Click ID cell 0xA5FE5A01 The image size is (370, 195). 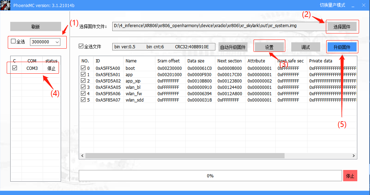[108, 75]
